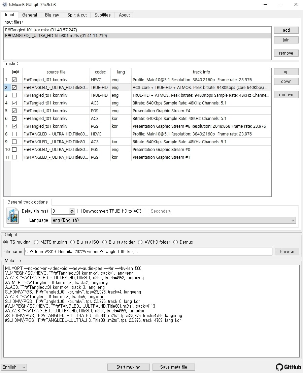Select input file Tangled_t01 kor.mkv
Image resolution: width=303 pixels, height=373 pixels.
coord(137,30)
